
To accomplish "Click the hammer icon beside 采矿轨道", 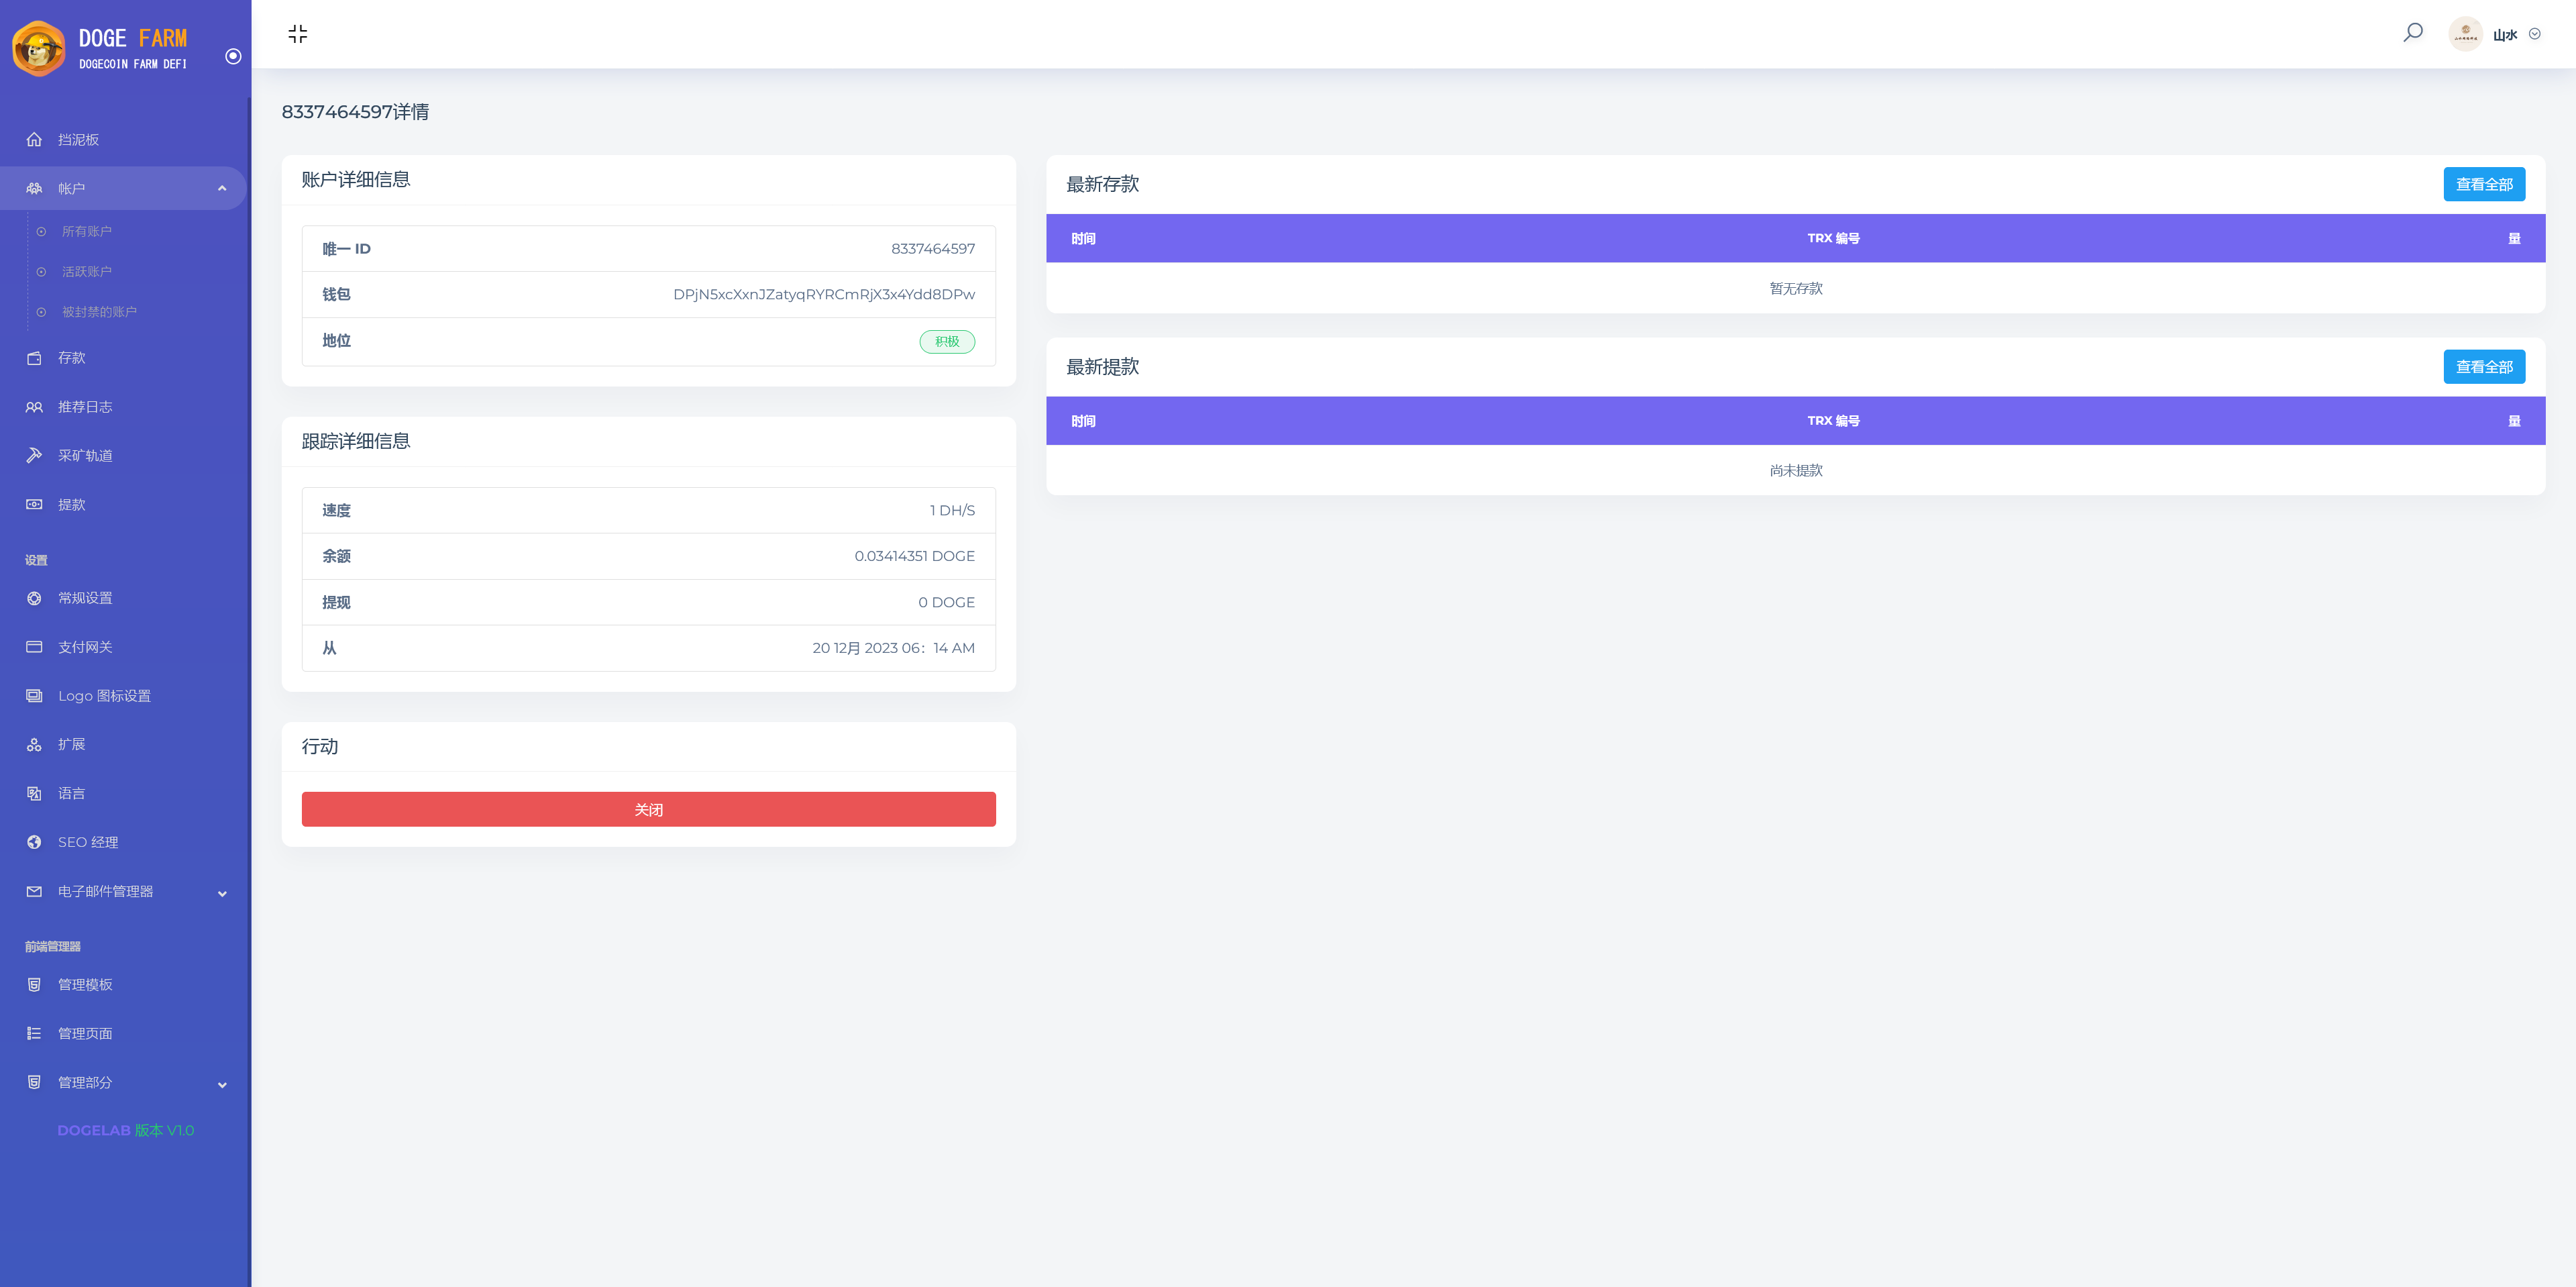I will [x=34, y=456].
